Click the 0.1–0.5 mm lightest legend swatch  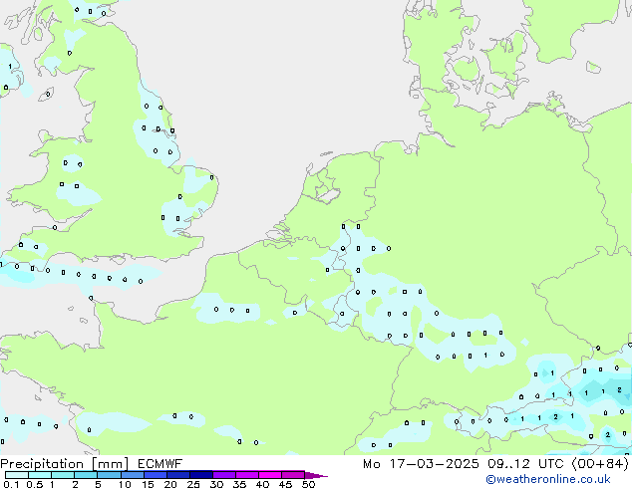[x=17, y=475]
